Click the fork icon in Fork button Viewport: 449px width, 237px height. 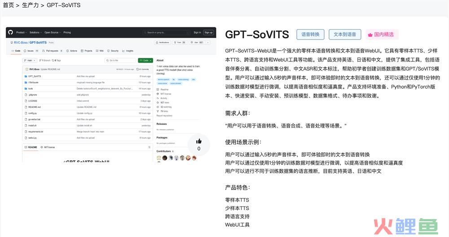click(175, 42)
